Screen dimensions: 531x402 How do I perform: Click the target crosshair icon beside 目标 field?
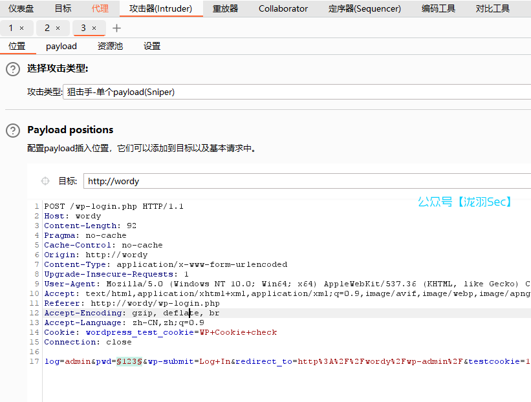pos(44,181)
